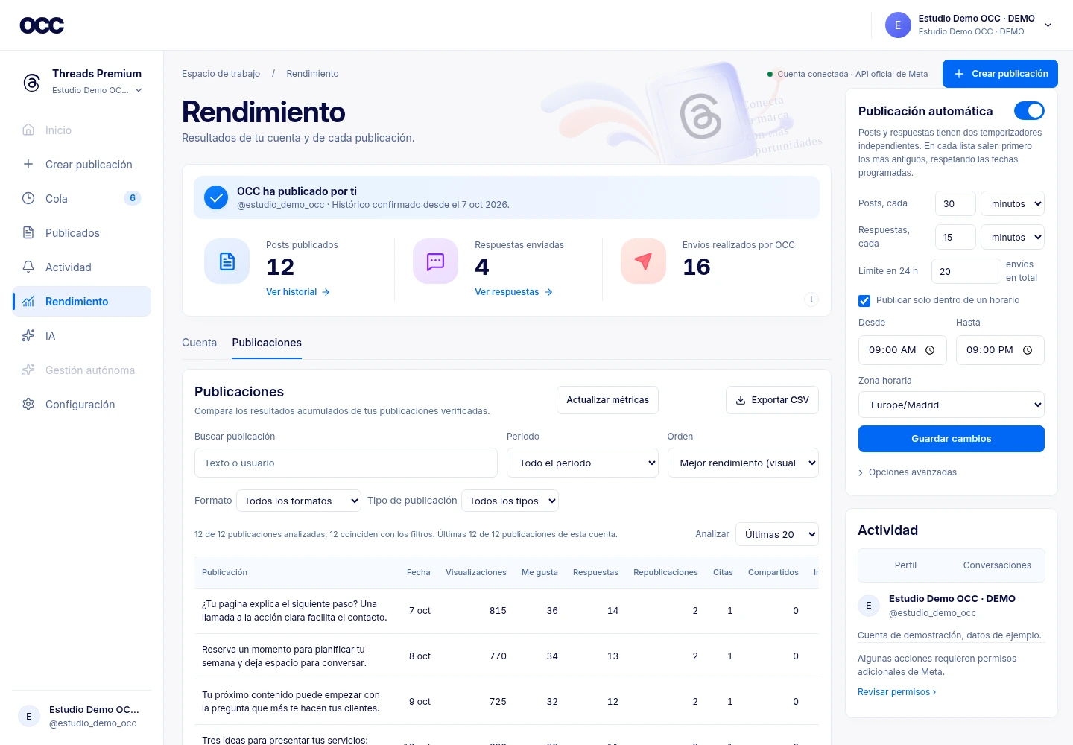Viewport: 1073px width, 745px height.
Task: Open the Ver respuestas link
Action: [514, 292]
